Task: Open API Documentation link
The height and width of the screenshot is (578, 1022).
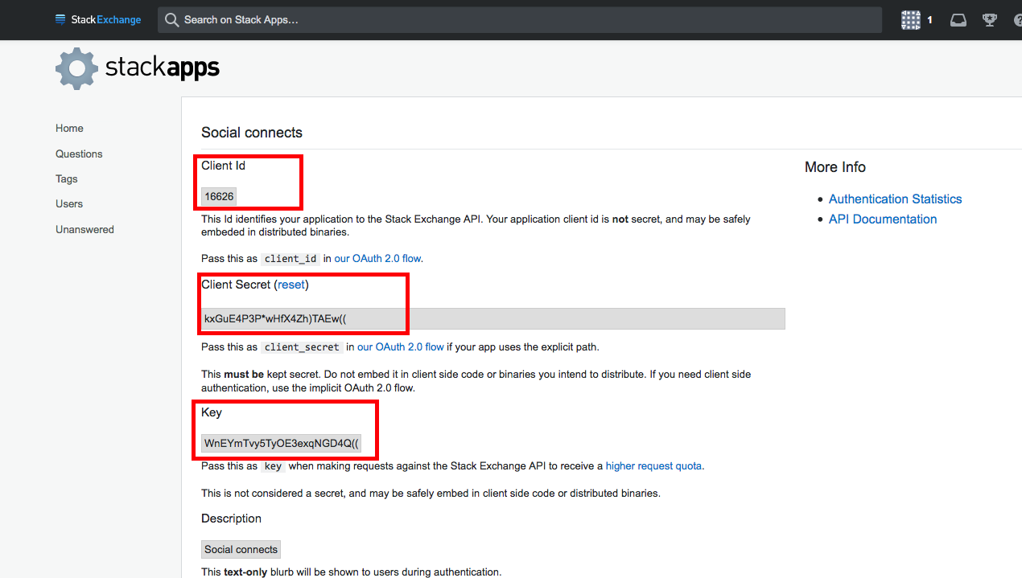Action: tap(883, 219)
